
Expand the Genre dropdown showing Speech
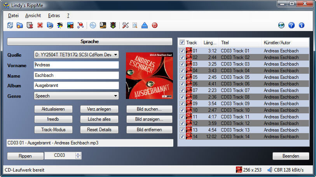pos(115,96)
